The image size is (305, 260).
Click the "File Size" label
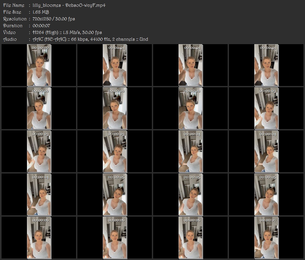click(12, 12)
